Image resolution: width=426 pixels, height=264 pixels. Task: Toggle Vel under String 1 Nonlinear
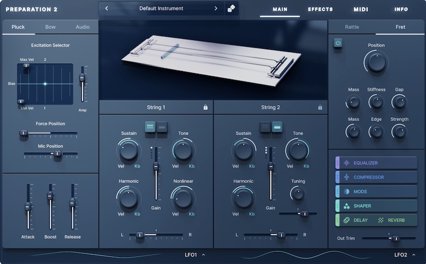point(175,214)
